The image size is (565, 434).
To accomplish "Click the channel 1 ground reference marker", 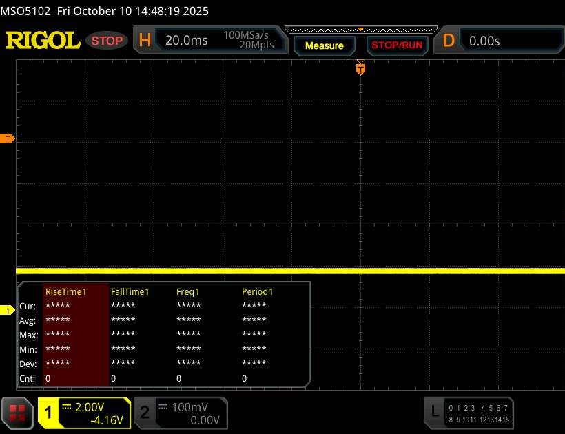I will tap(8, 311).
